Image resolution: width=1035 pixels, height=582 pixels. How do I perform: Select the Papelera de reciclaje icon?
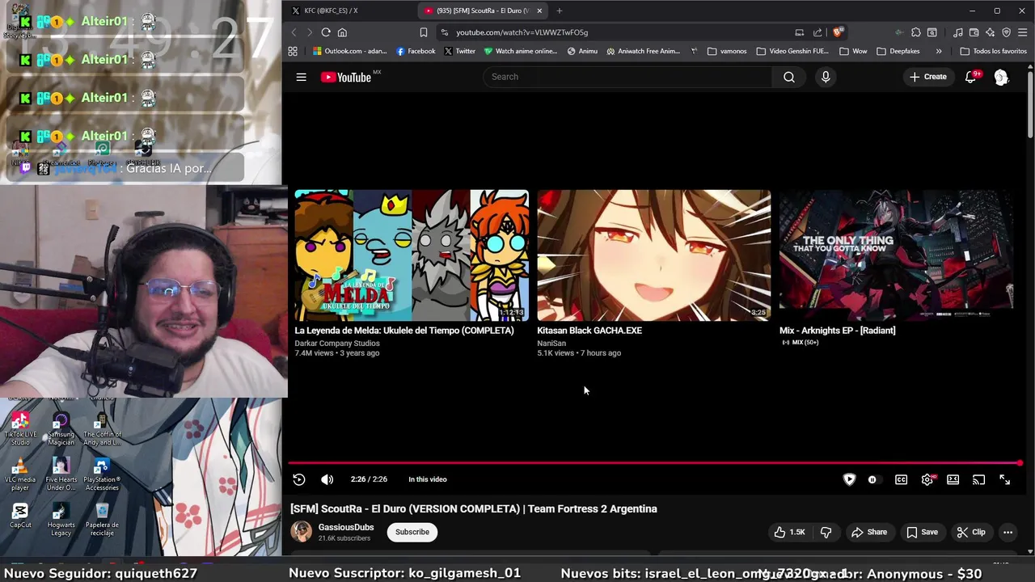point(102,519)
